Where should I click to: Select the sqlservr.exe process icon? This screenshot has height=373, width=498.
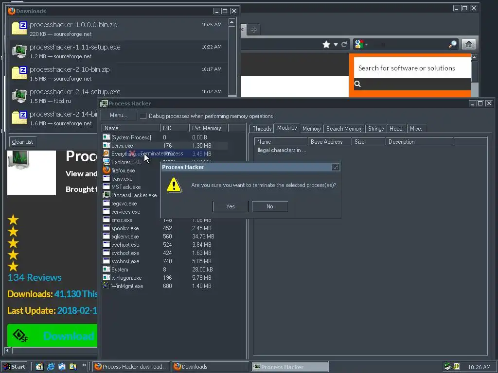point(107,236)
